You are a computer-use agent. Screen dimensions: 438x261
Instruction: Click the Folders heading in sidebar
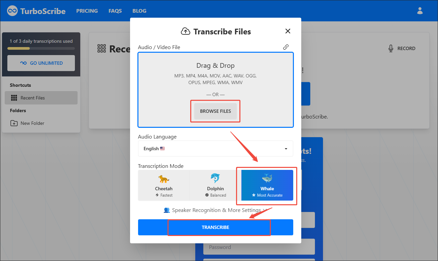point(18,110)
